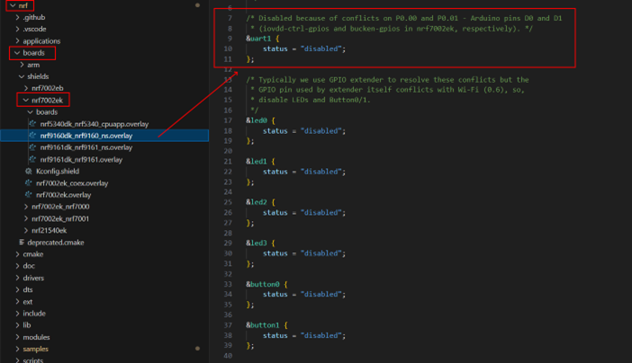Click &led2 node in the editor
Viewport: 632px width, 363px height.
pos(257,202)
